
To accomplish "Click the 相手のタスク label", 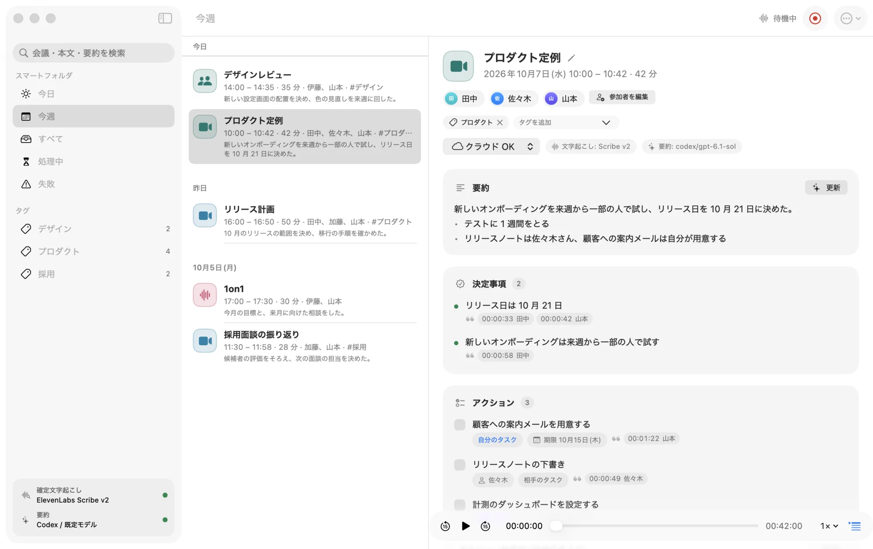I will tap(543, 480).
